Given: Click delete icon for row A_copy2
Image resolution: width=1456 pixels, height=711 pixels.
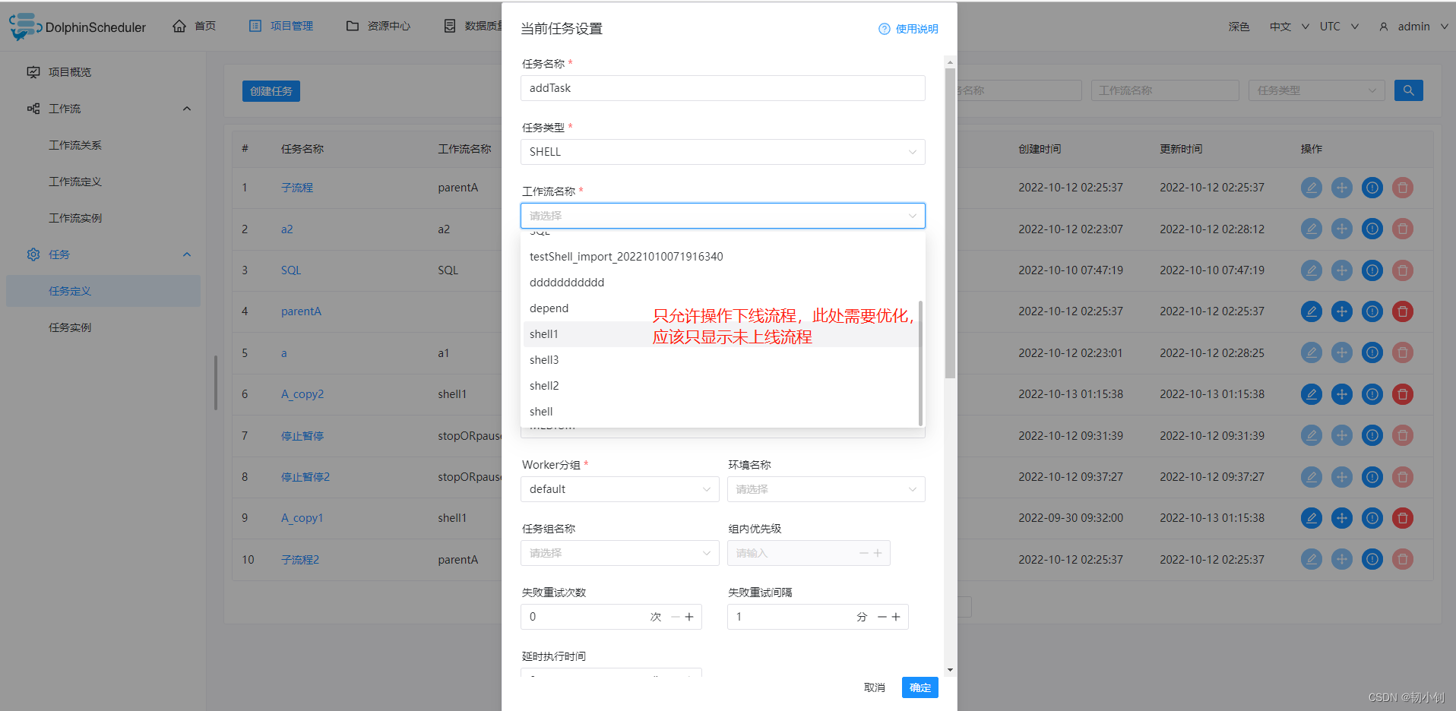Looking at the screenshot, I should coord(1402,394).
